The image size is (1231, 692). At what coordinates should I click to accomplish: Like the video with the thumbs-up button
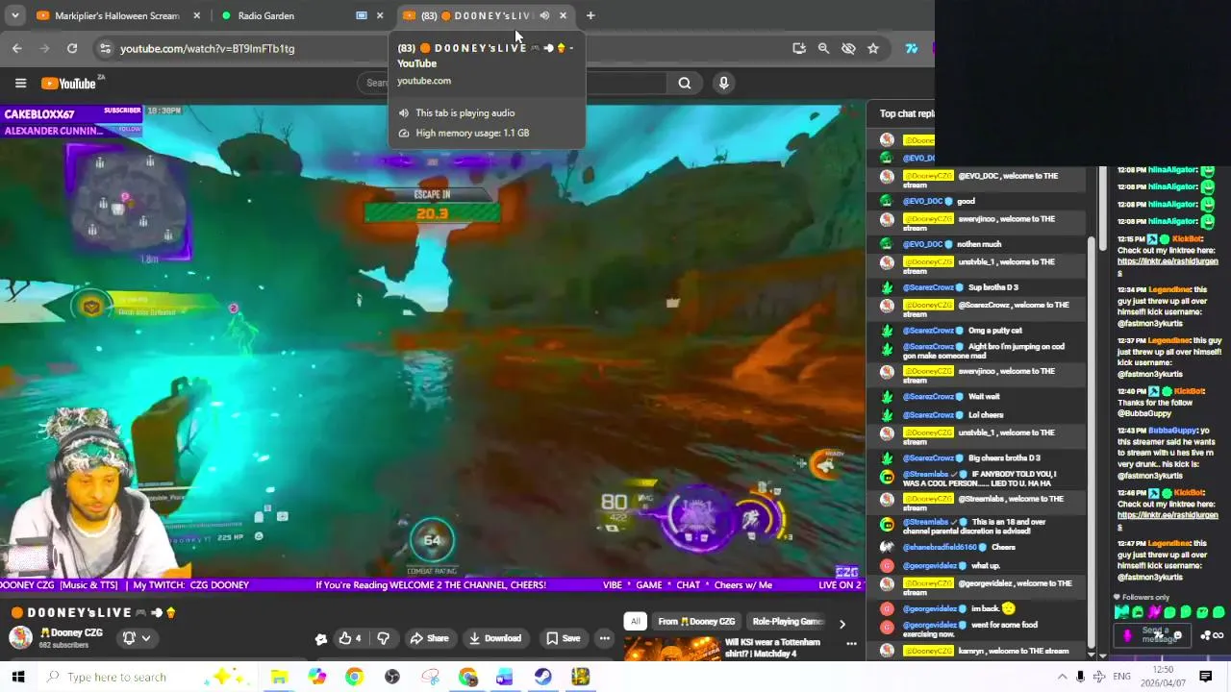351,638
